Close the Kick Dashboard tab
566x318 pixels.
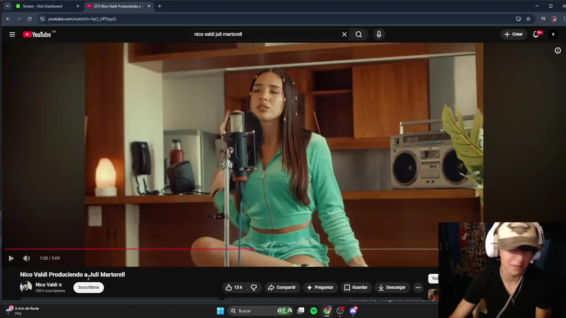78,6
